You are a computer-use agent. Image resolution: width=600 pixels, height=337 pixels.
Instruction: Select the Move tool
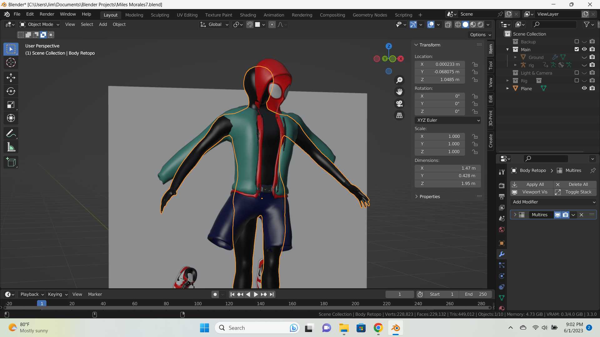click(x=11, y=77)
